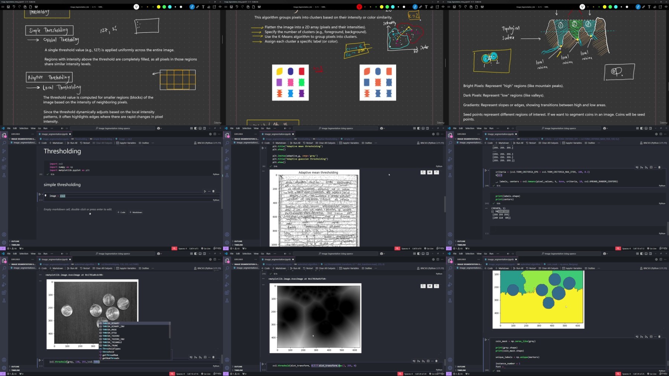Delete the "image = cv2" cell with trash icon
The width and height of the screenshot is (669, 376).
[213, 191]
